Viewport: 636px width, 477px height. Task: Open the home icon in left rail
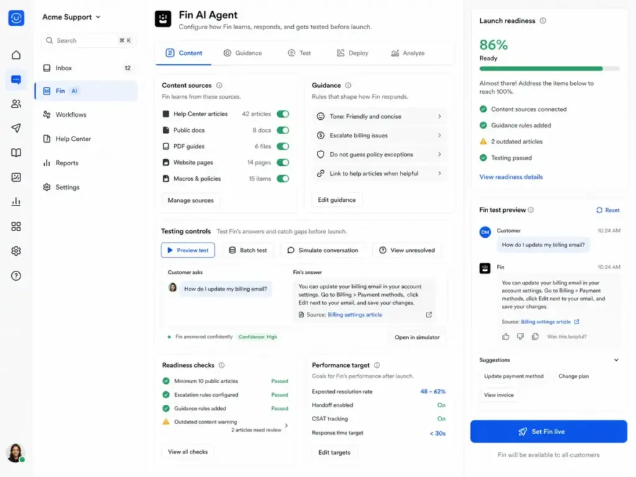(16, 55)
